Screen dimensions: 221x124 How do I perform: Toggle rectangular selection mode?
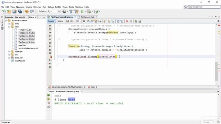(100, 21)
